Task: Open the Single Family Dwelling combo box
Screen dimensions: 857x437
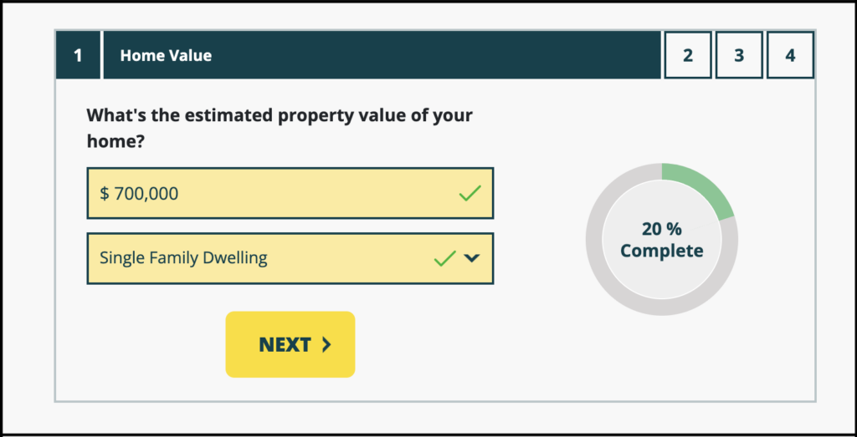Action: [251, 258]
